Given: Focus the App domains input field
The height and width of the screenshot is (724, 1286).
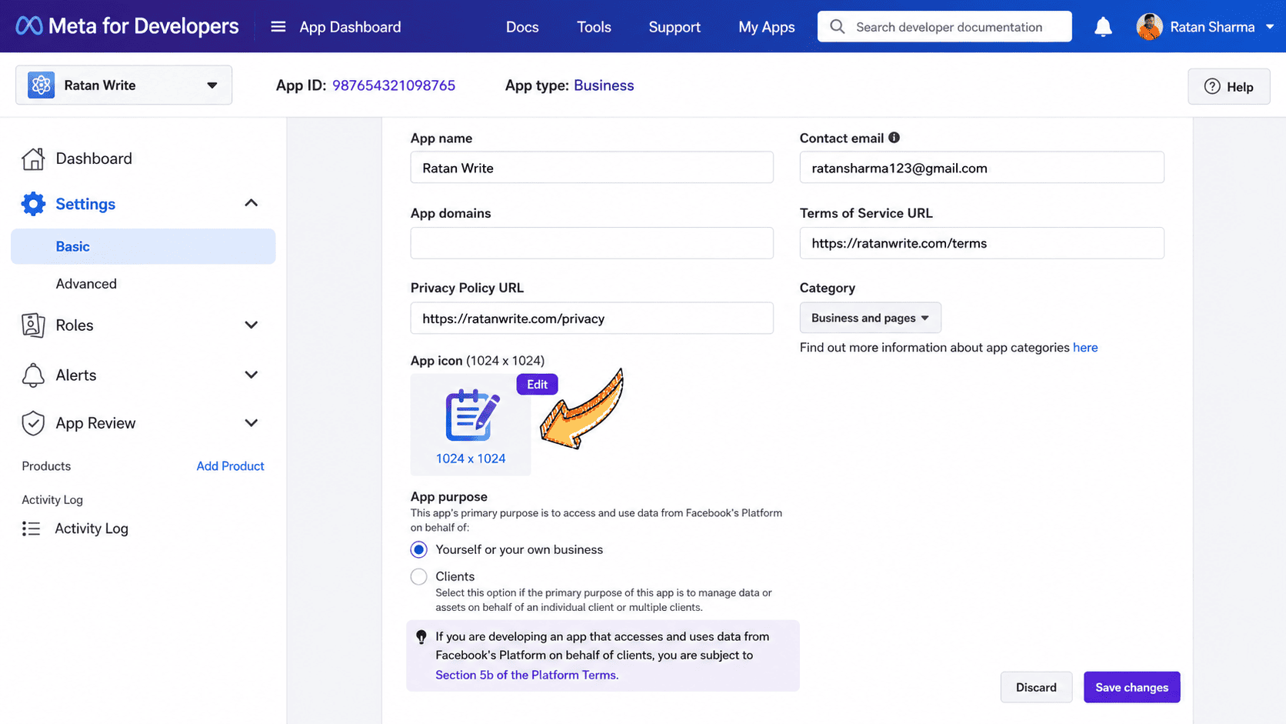Looking at the screenshot, I should [x=591, y=243].
